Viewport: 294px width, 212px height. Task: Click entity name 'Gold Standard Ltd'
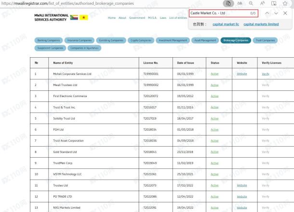point(65,152)
